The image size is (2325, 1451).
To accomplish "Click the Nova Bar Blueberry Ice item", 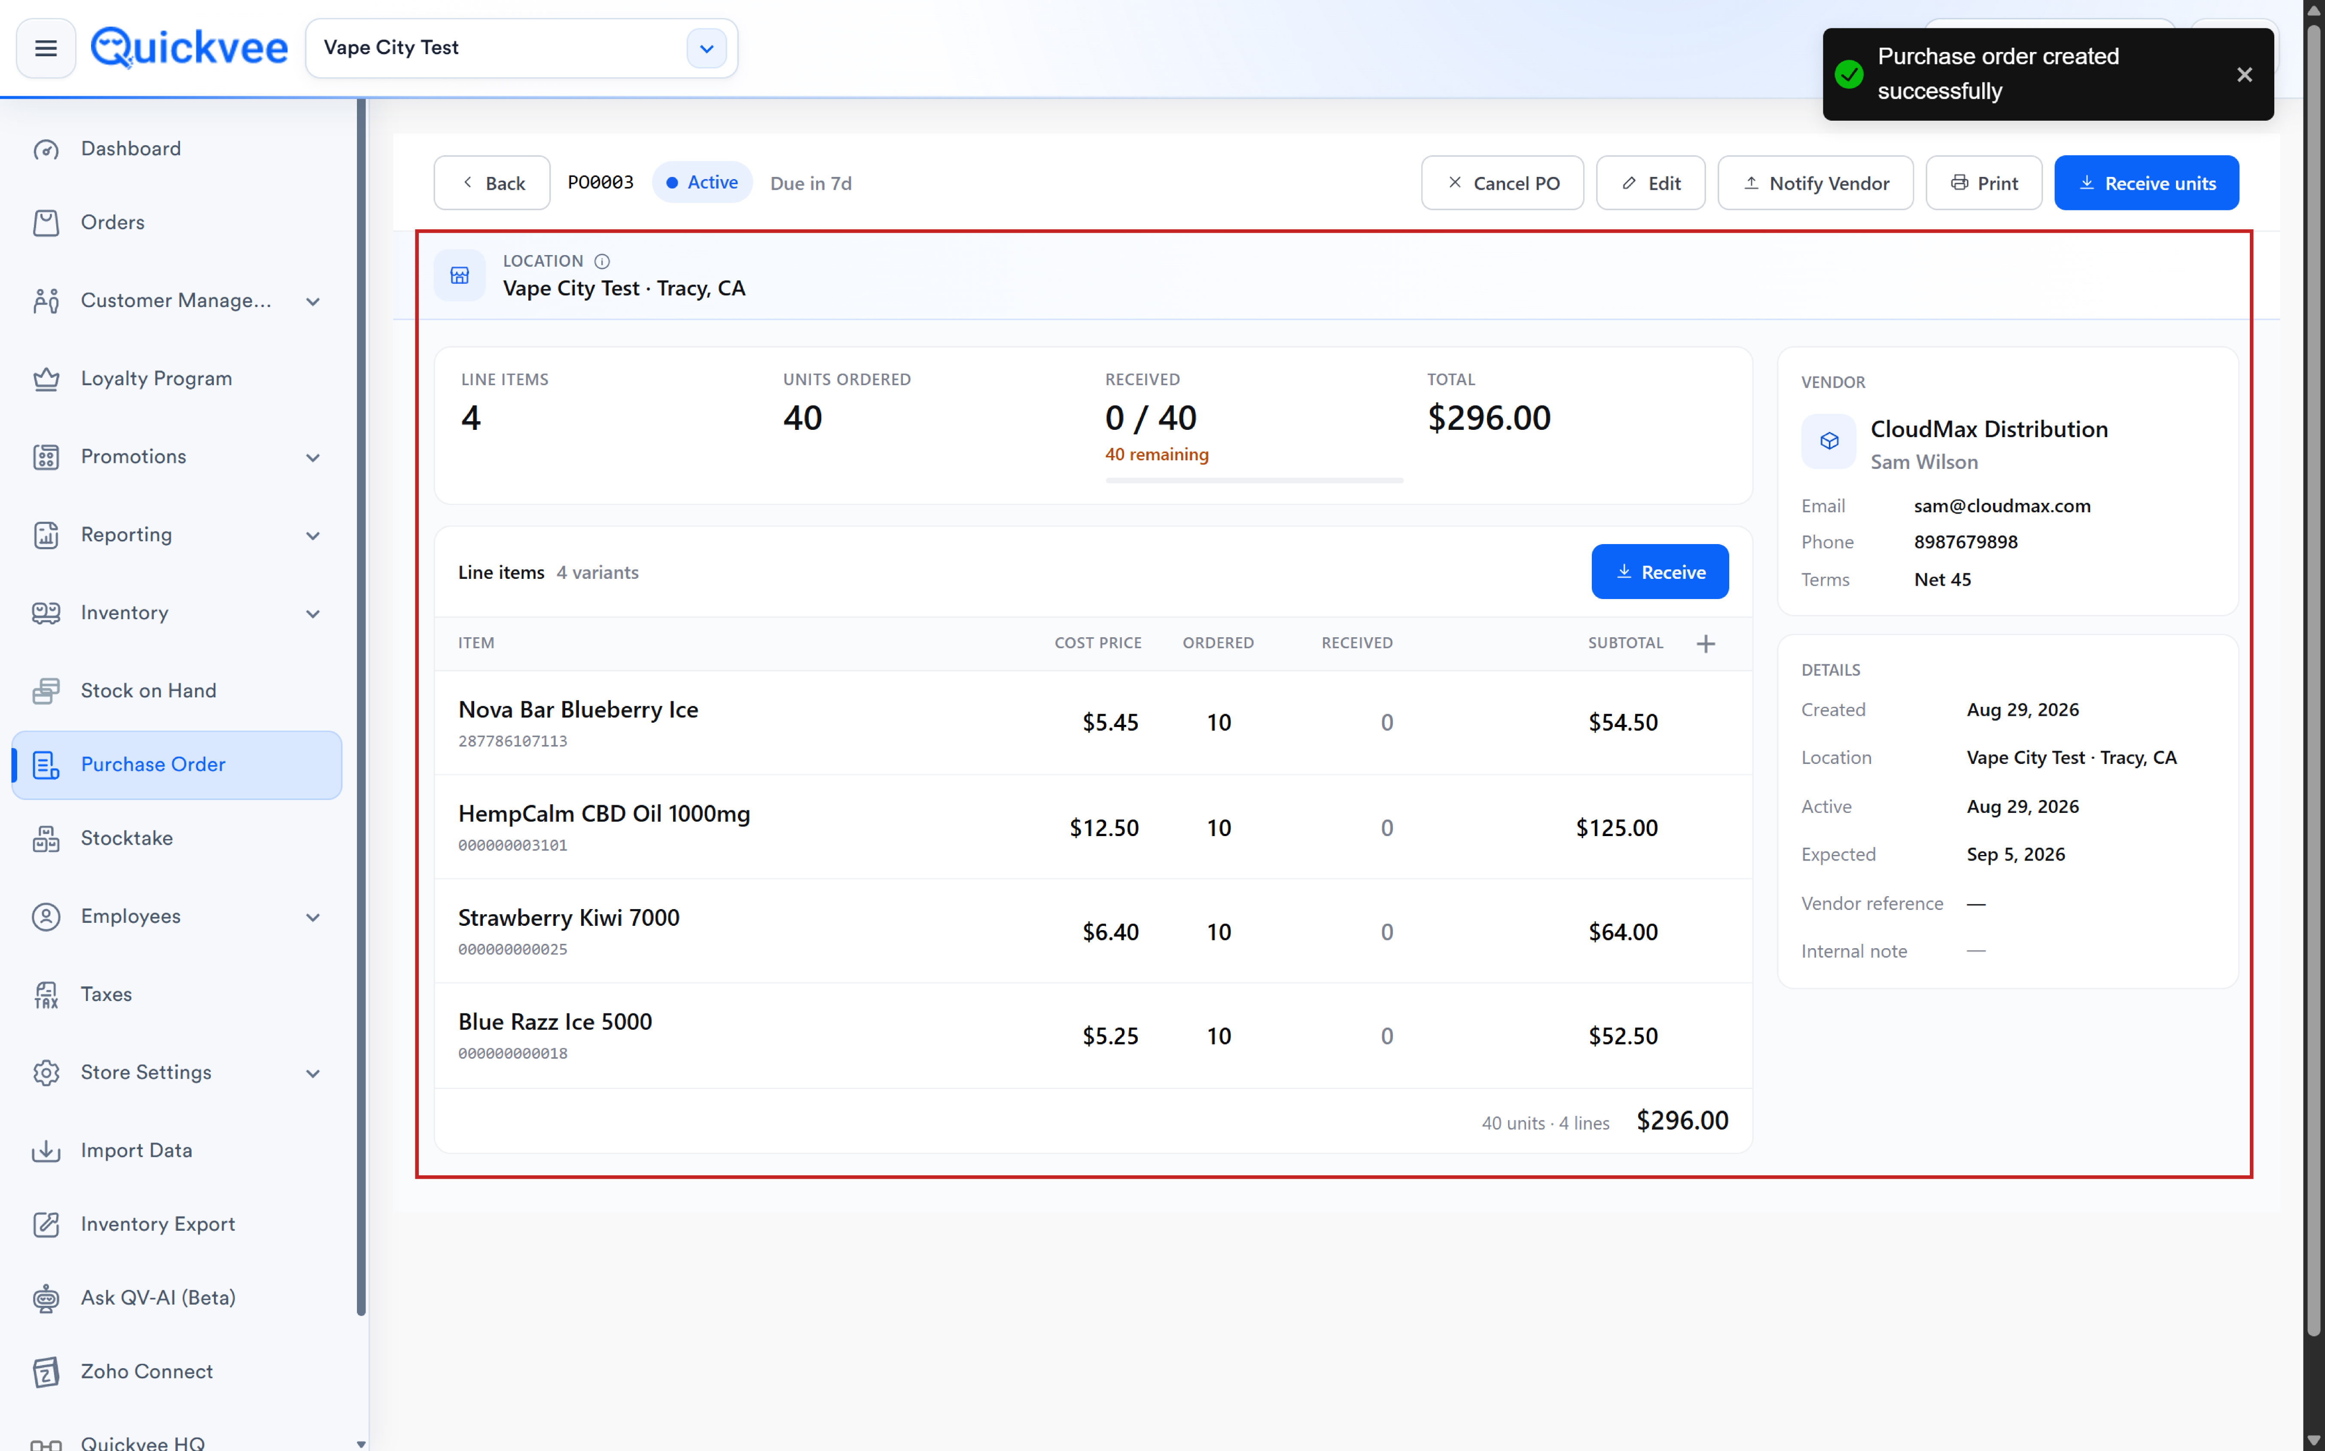I will click(x=578, y=710).
